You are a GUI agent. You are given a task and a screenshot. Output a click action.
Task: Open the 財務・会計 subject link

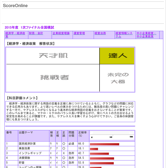click(x=36, y=33)
